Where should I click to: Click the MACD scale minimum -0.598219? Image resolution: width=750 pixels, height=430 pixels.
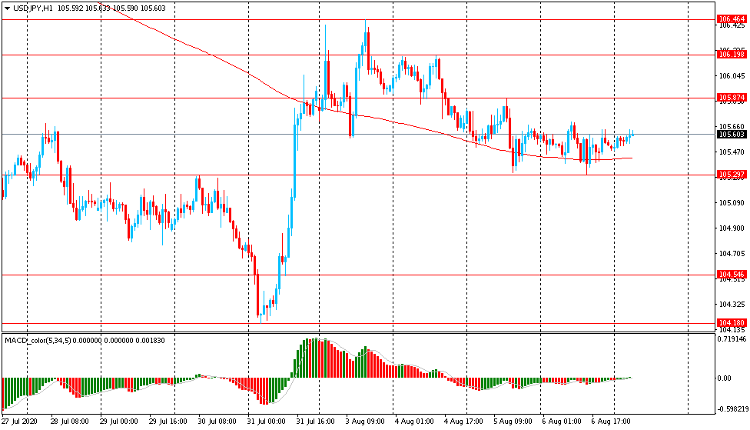pos(732,409)
